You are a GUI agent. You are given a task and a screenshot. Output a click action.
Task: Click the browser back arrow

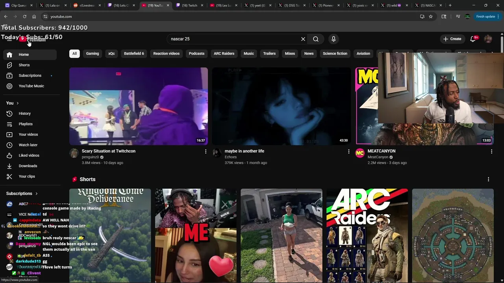click(6, 17)
